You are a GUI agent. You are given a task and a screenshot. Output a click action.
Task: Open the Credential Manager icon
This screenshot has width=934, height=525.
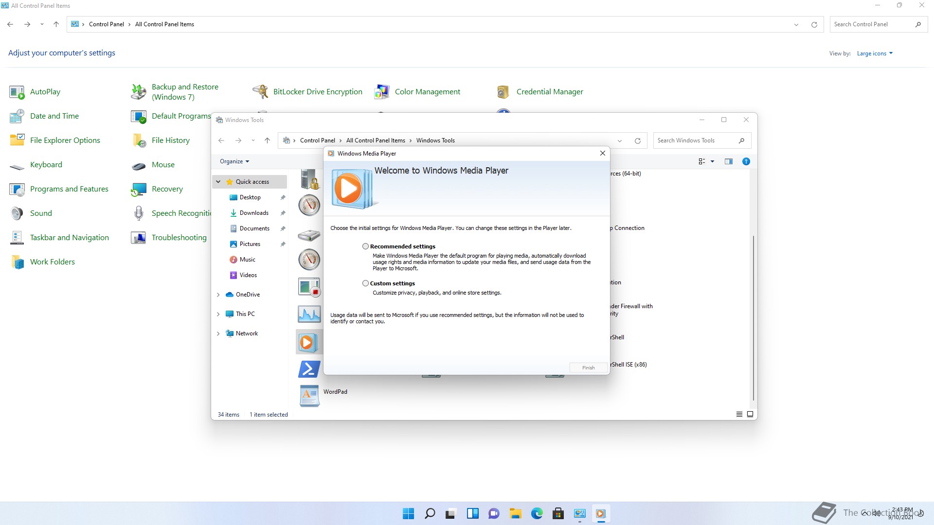[503, 92]
